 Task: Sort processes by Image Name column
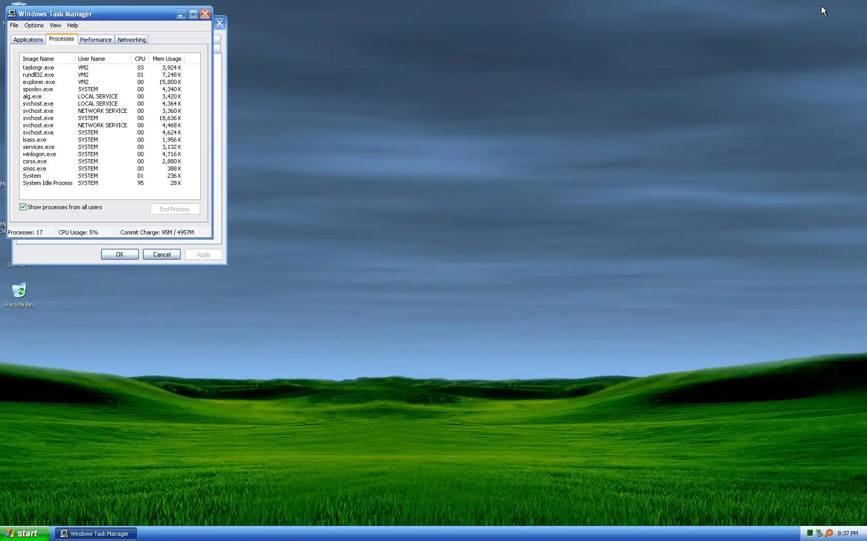point(47,59)
